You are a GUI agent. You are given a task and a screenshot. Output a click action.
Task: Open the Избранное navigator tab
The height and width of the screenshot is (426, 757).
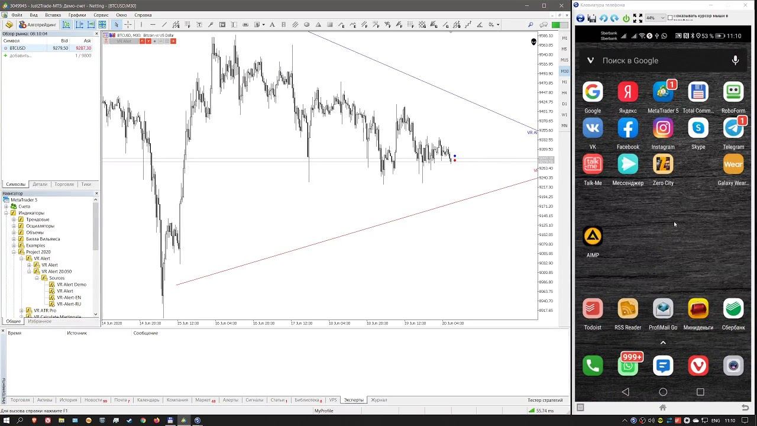coord(40,321)
